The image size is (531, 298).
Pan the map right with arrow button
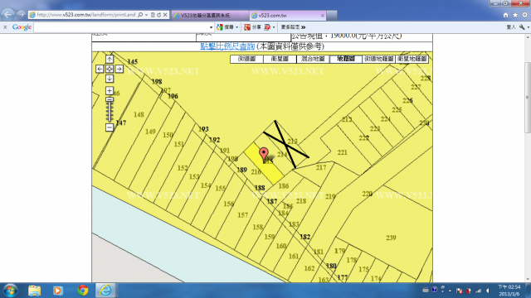(119, 69)
